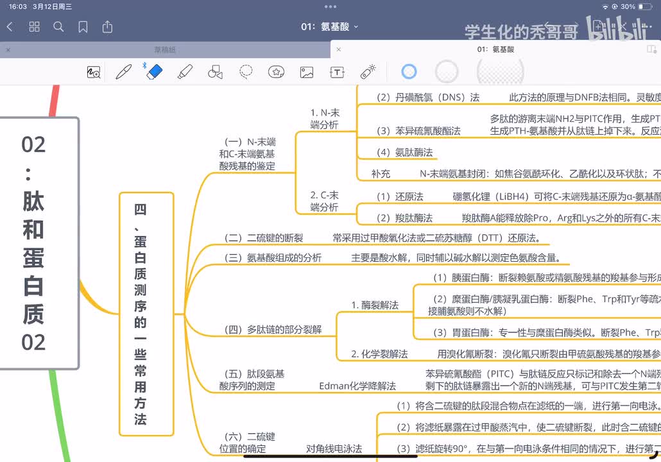Screen dimensions: 661x462
Task: Tap the battery status indicator
Action: coord(645,6)
